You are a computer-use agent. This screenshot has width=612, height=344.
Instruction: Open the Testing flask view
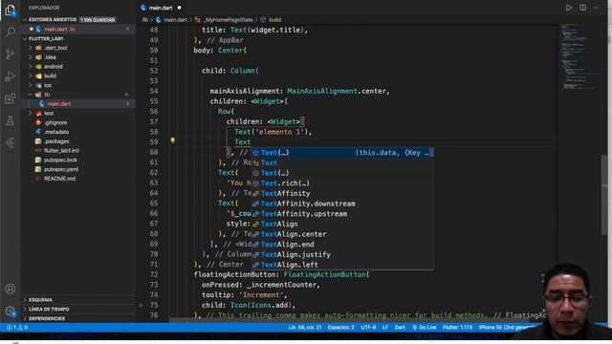11,120
